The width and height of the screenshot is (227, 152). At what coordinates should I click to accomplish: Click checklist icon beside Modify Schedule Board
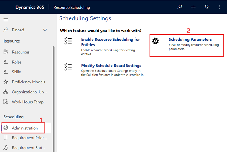pyautogui.click(x=68, y=67)
